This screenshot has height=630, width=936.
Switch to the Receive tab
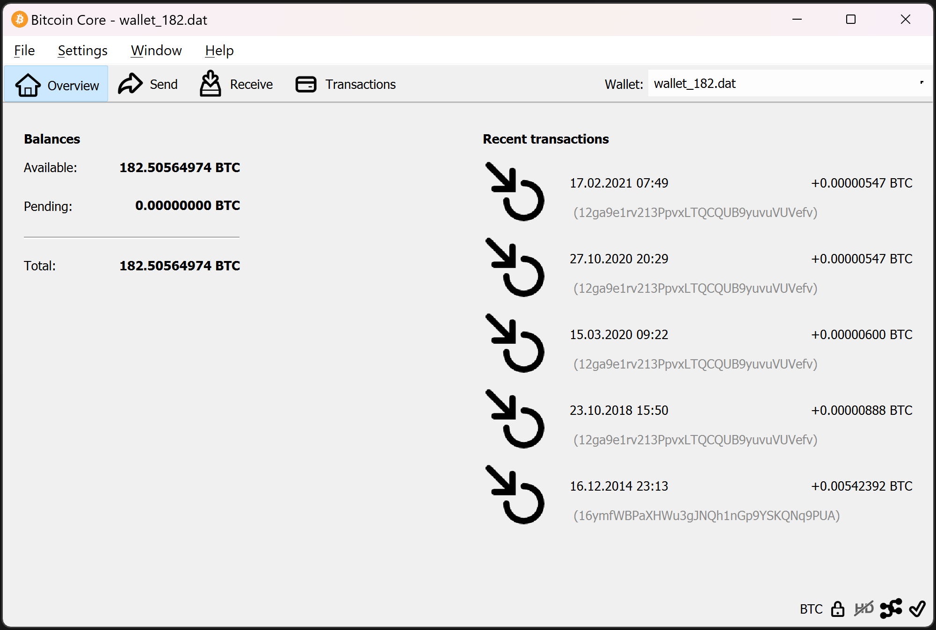tap(236, 84)
